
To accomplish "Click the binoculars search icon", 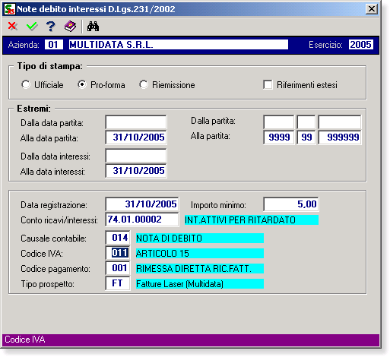I will pyautogui.click(x=93, y=27).
